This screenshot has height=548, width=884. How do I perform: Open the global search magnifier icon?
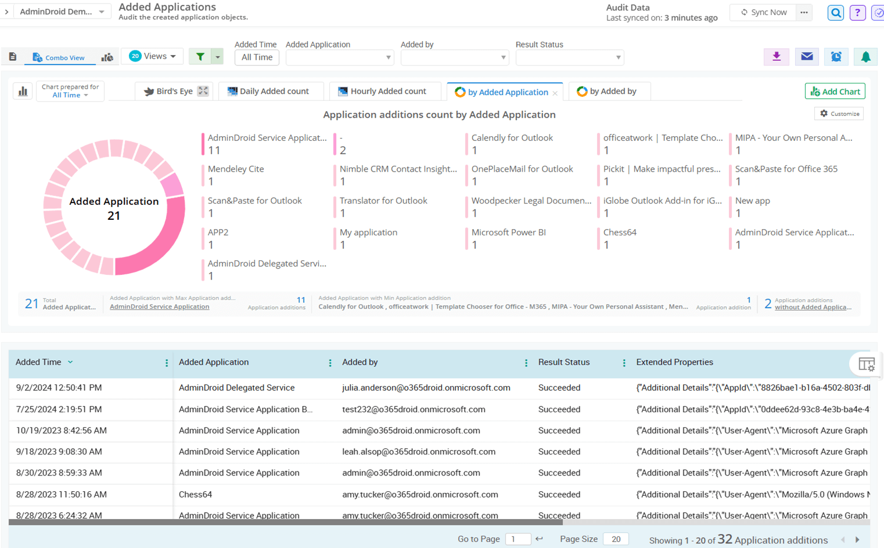point(835,12)
